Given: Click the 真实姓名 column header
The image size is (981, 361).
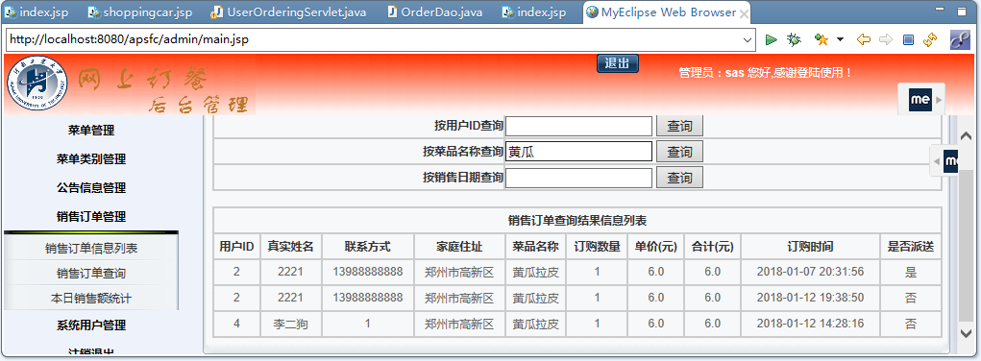Looking at the screenshot, I should [290, 247].
